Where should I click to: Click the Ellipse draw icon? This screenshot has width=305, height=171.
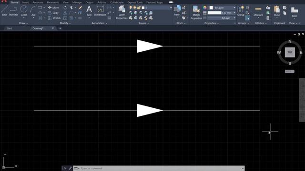[x=40, y=13]
